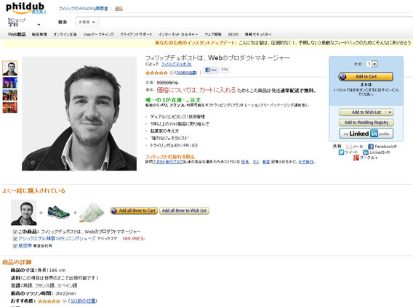Viewport: 413px width, 307px height.
Task: Open Asics running shoes product link
Action: click(x=57, y=239)
